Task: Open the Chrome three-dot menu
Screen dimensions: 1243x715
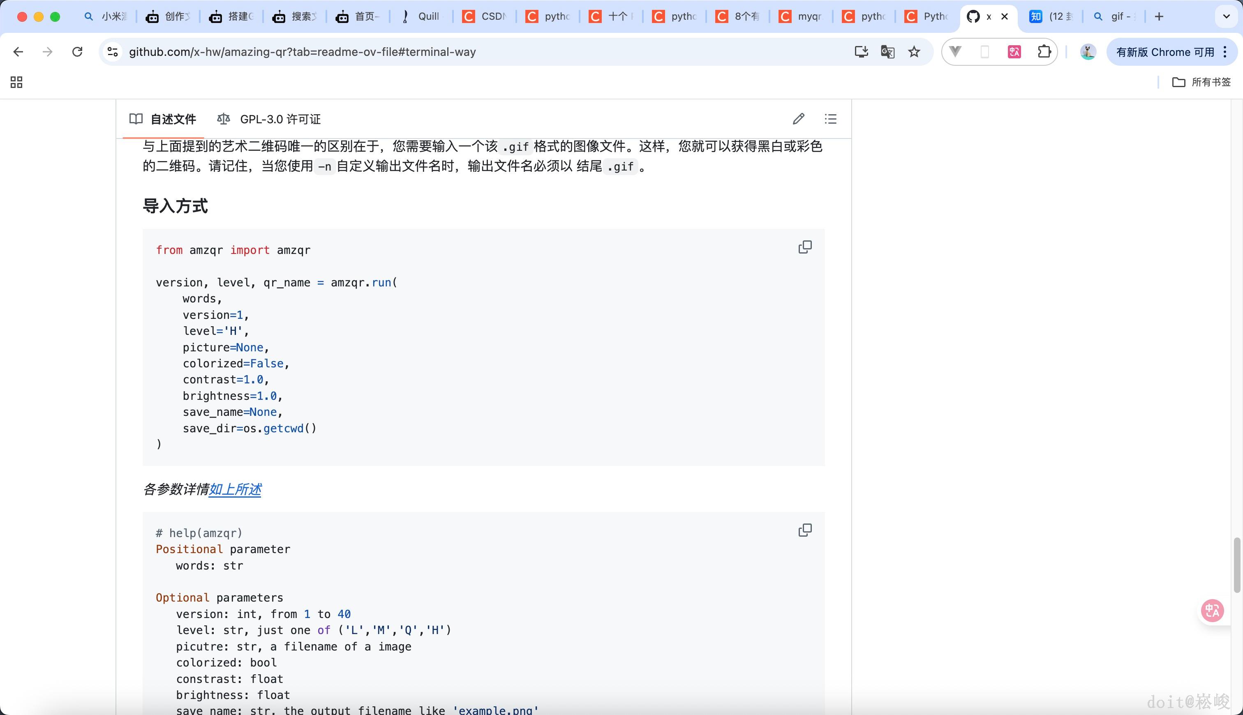Action: [1225, 51]
